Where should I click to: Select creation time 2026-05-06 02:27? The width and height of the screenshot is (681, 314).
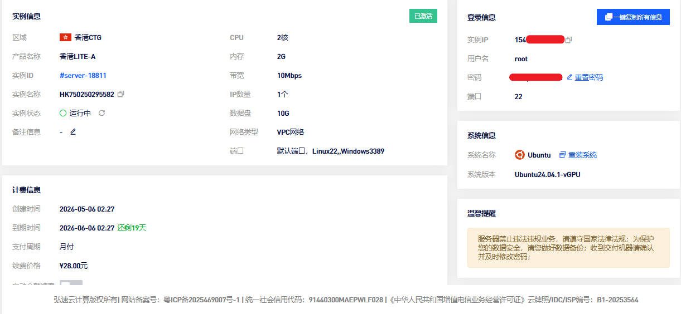pyautogui.click(x=87, y=209)
